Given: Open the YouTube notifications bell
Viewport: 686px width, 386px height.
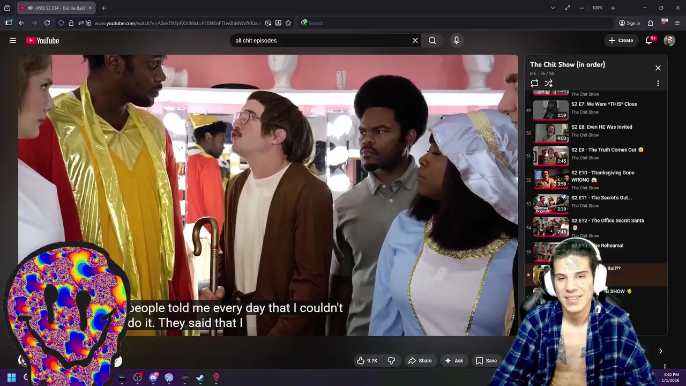Looking at the screenshot, I should coord(649,40).
